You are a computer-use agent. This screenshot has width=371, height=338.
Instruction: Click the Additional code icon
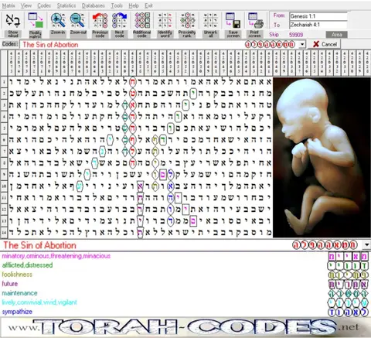click(x=141, y=21)
